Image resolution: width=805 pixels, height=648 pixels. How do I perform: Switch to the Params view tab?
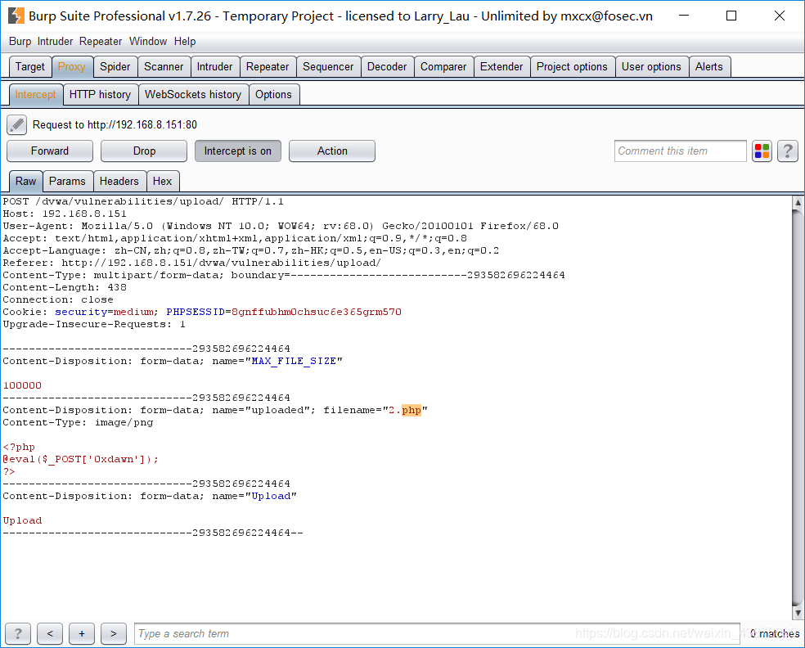(x=67, y=182)
